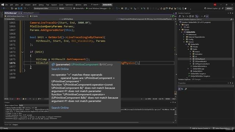Collapse the if (bHit) code block
The width and height of the screenshot is (235, 132).
(22, 52)
